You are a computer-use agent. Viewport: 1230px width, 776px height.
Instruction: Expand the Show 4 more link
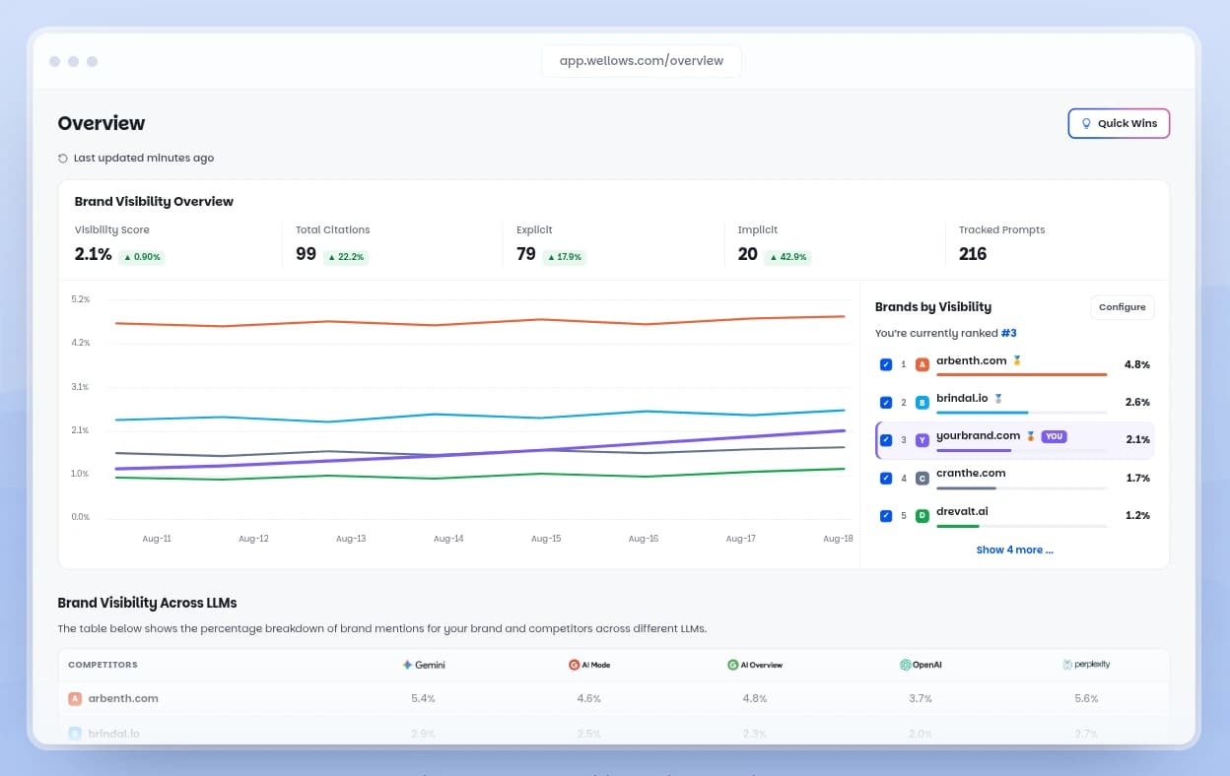tap(1014, 550)
